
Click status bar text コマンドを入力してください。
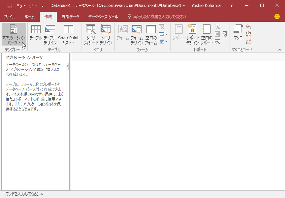23,194
